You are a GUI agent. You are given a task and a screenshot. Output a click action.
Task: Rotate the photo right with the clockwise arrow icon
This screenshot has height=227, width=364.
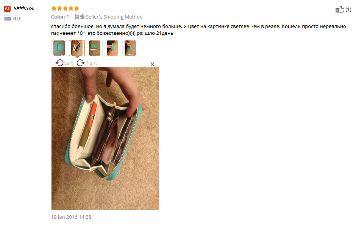(81, 63)
